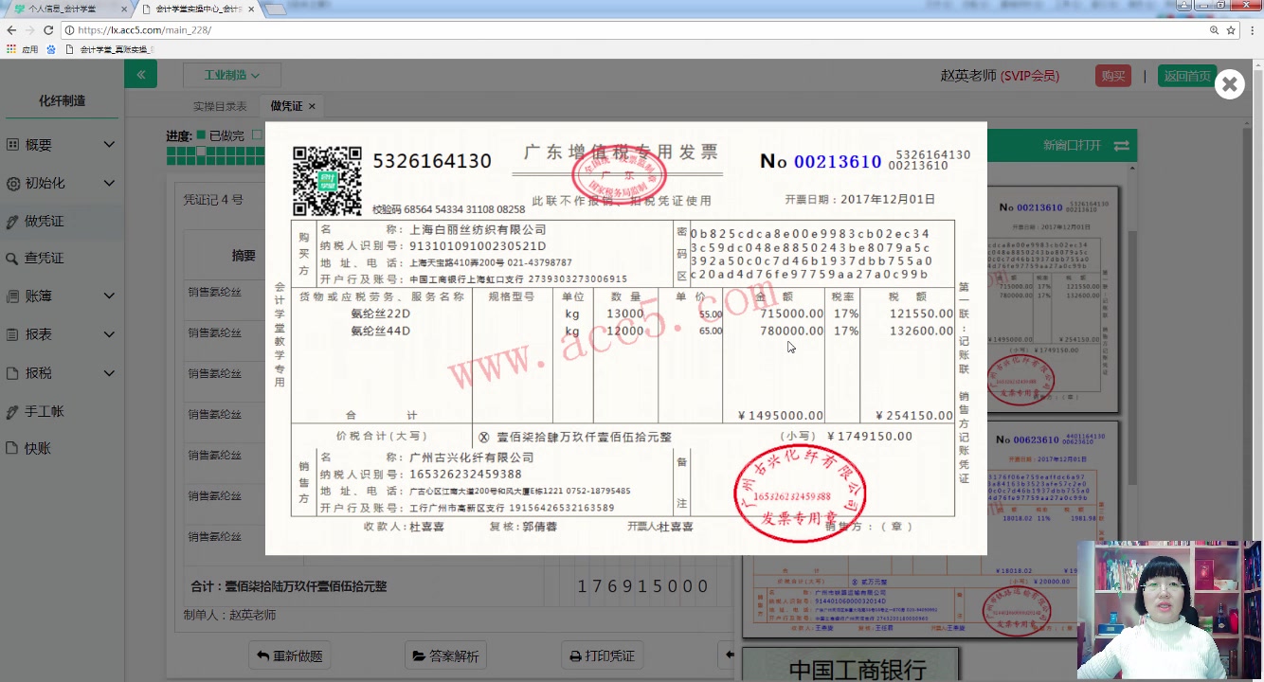Click the 已做完 green progress legend square
Screen dimensions: 1264x682
tap(201, 135)
